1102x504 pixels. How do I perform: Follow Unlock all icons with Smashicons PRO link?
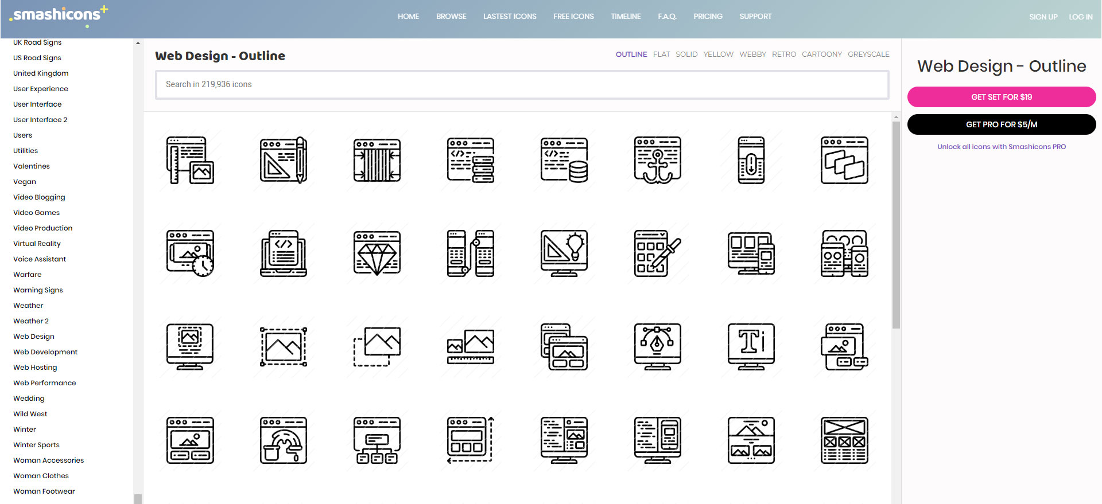pos(1002,147)
